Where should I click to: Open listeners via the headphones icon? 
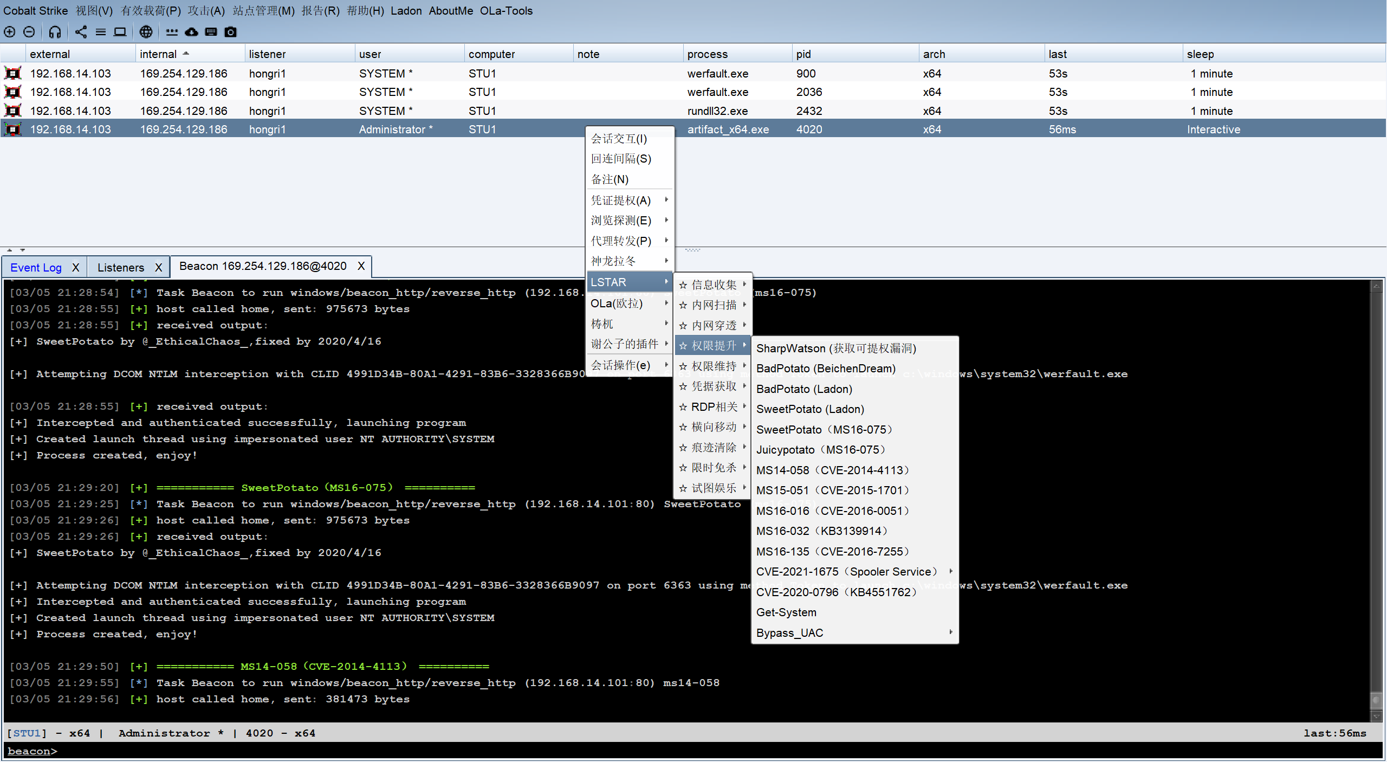tap(55, 32)
